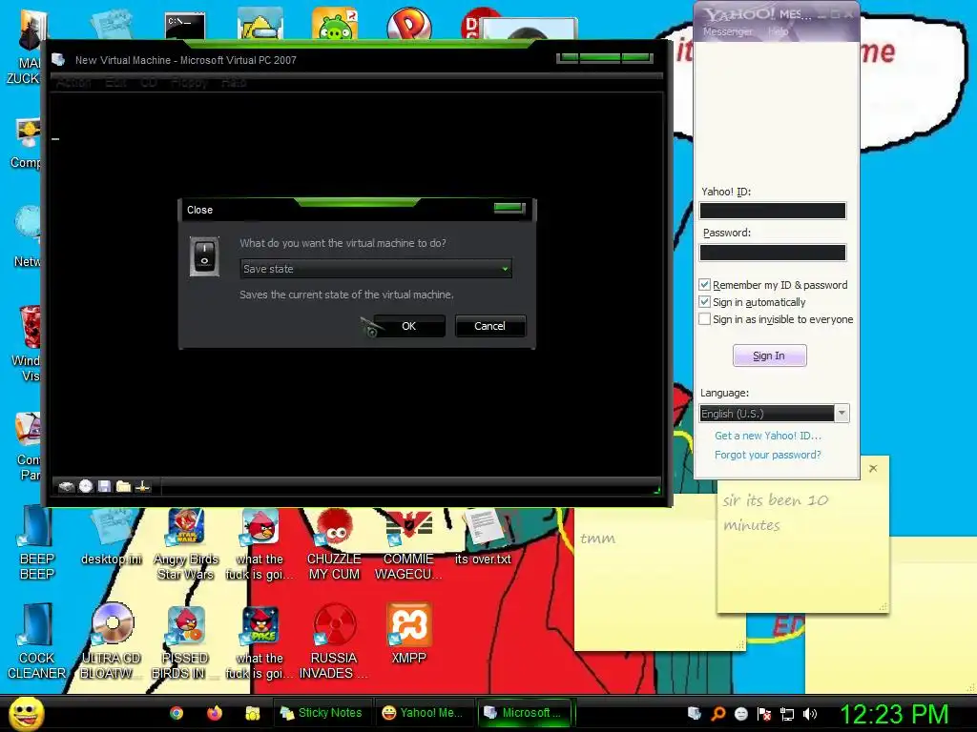Select the RUSSIA INVADES desktop icon
This screenshot has height=732, width=977.
tap(334, 642)
